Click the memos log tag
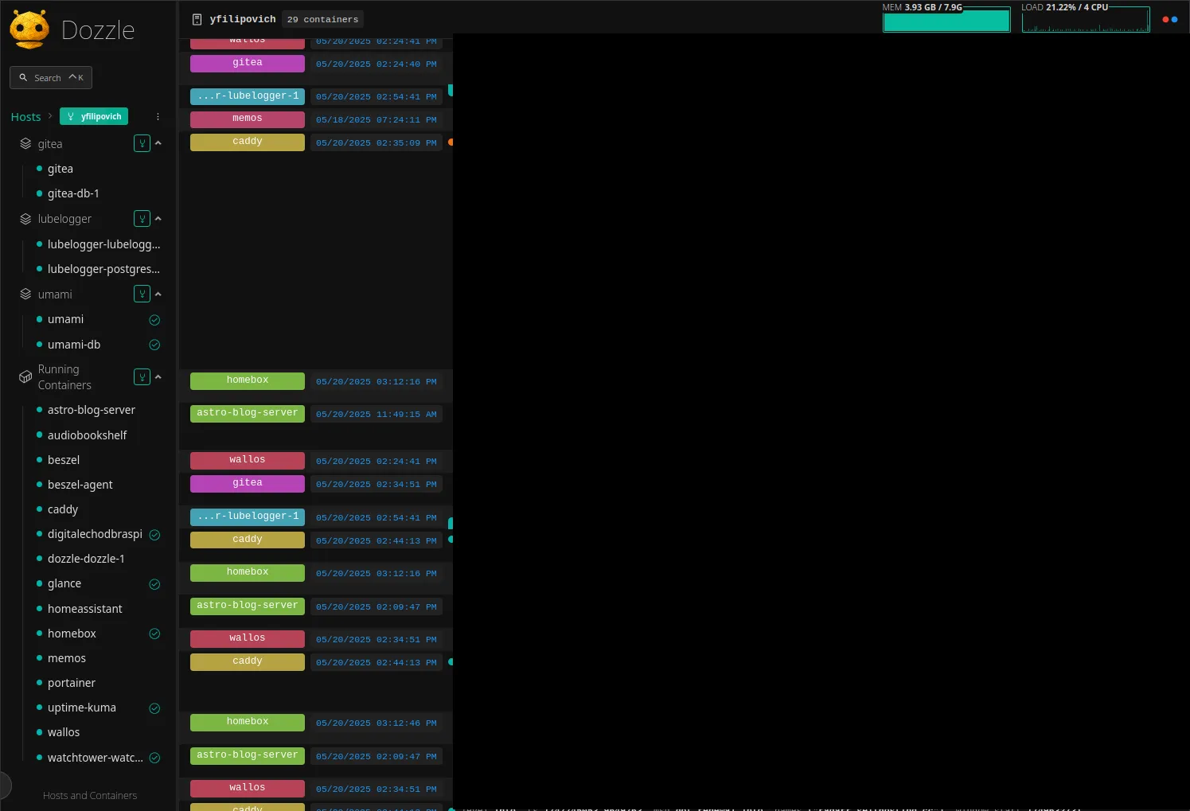Screen dimensions: 1190x811 [248, 119]
